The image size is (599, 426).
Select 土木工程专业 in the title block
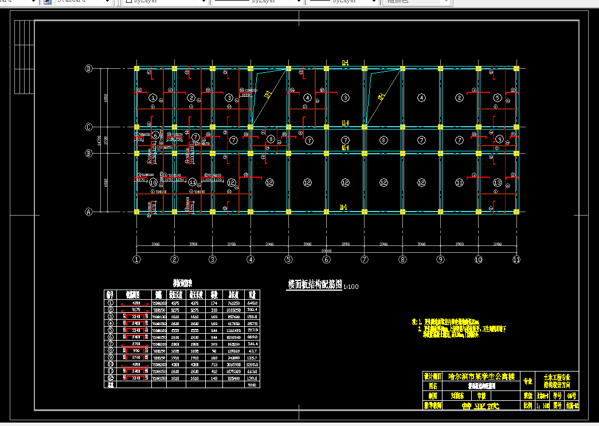(x=557, y=377)
